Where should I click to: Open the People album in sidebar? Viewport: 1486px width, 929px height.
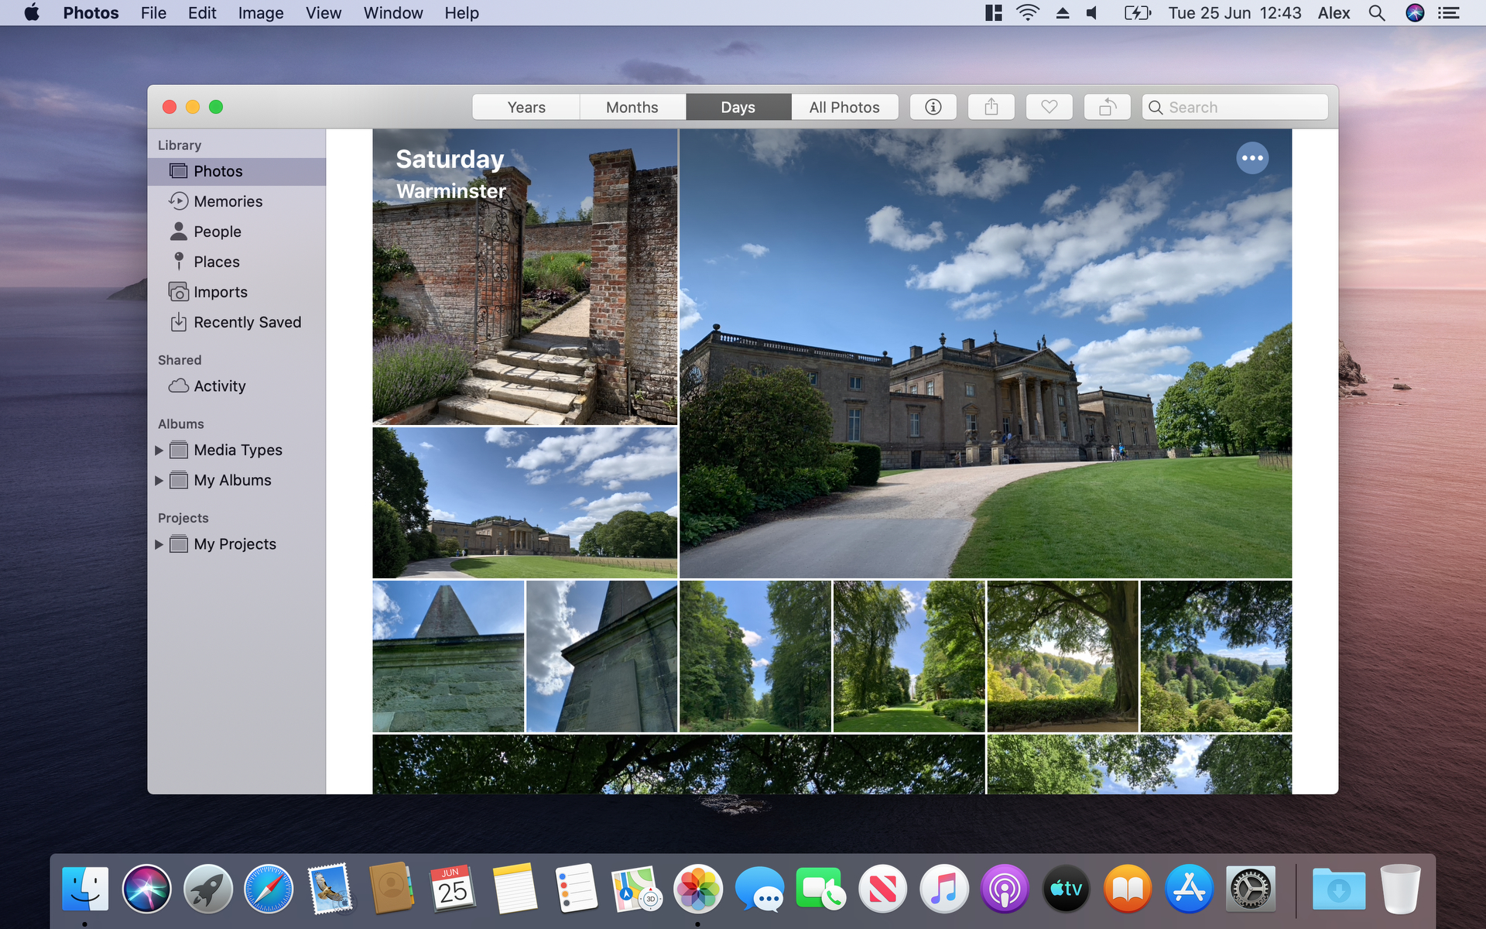tap(237, 231)
